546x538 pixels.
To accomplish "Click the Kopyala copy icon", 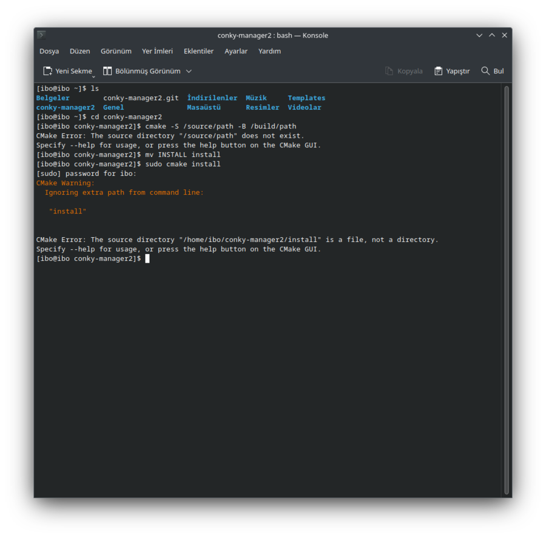I will click(389, 71).
